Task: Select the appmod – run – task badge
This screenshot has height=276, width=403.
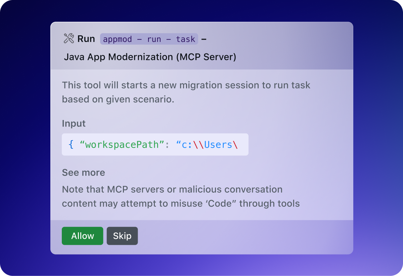Action: pos(149,39)
